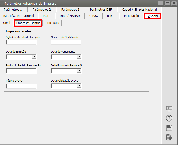Select the Parâmetros DSR tab

101,10
